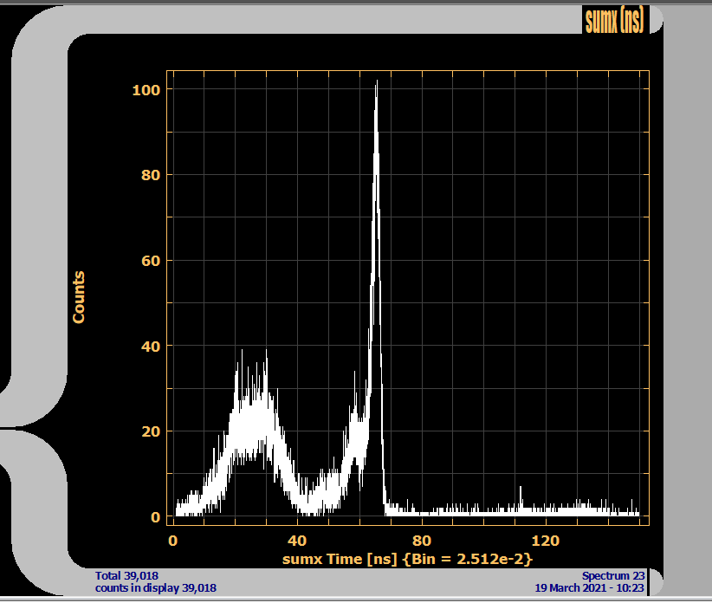The image size is (712, 603).
Task: Click the 'Counts' y-axis label
Action: click(x=79, y=297)
